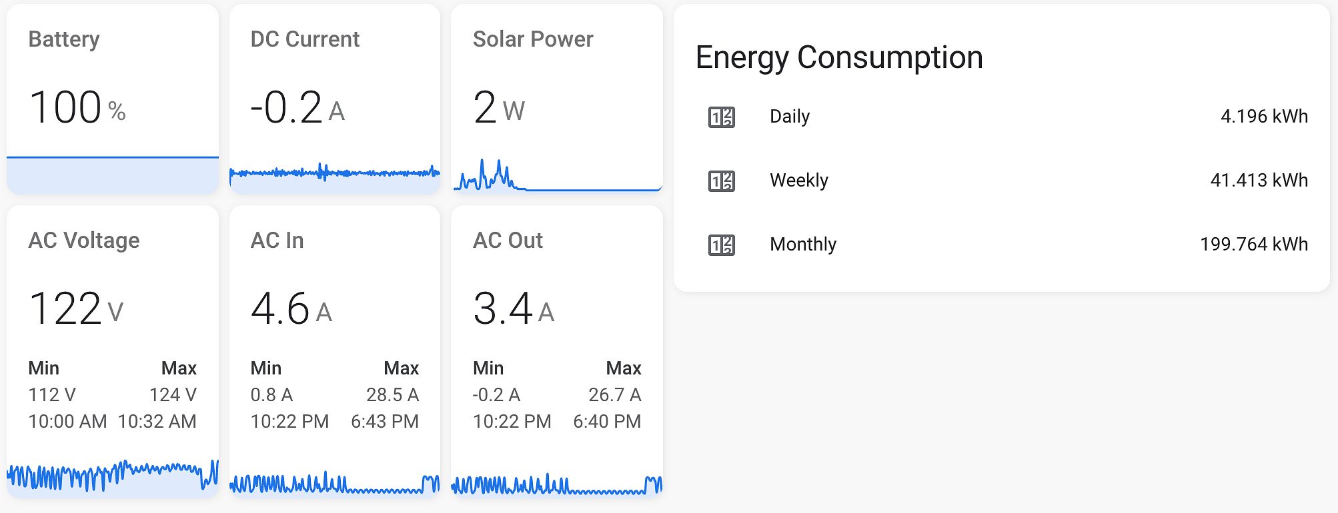The width and height of the screenshot is (1338, 513).
Task: Click the Monthly energy counter icon
Action: [721, 245]
